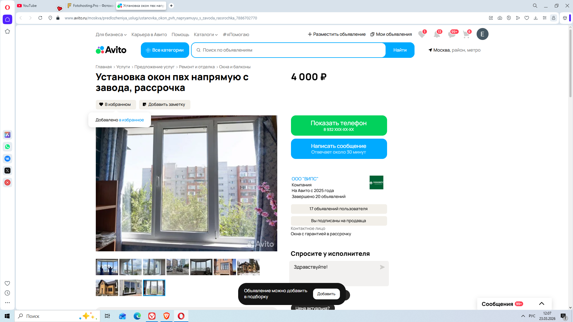
Task: Switch to the YouTube browser tab
Action: coord(30,6)
